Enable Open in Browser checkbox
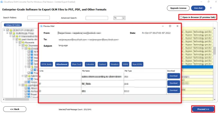This screenshot has height=117, width=220. point(181,17)
